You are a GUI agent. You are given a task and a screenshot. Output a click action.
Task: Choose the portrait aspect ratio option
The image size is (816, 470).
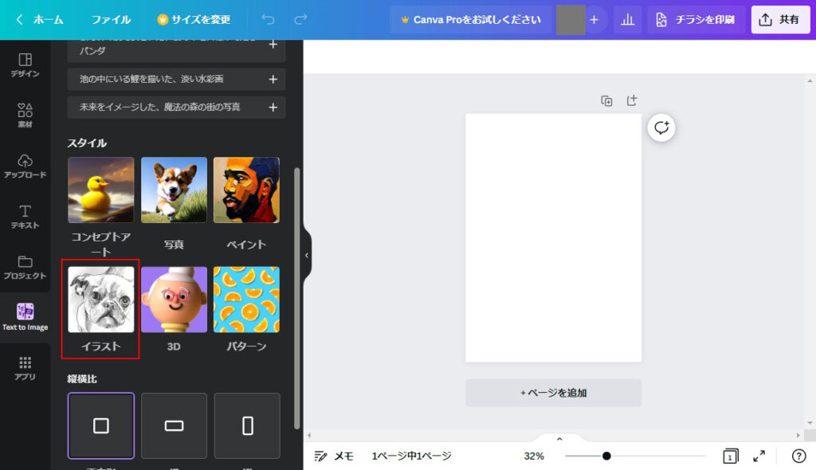[247, 425]
